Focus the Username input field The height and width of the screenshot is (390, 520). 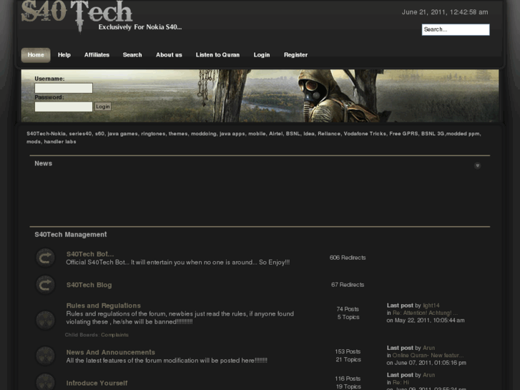[64, 88]
